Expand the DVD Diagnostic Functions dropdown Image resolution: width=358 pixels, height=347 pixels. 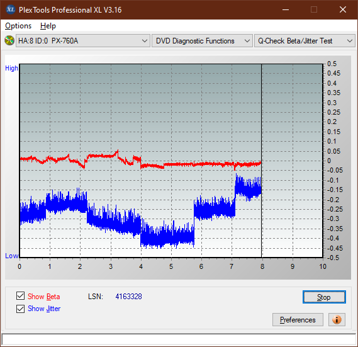(202, 41)
